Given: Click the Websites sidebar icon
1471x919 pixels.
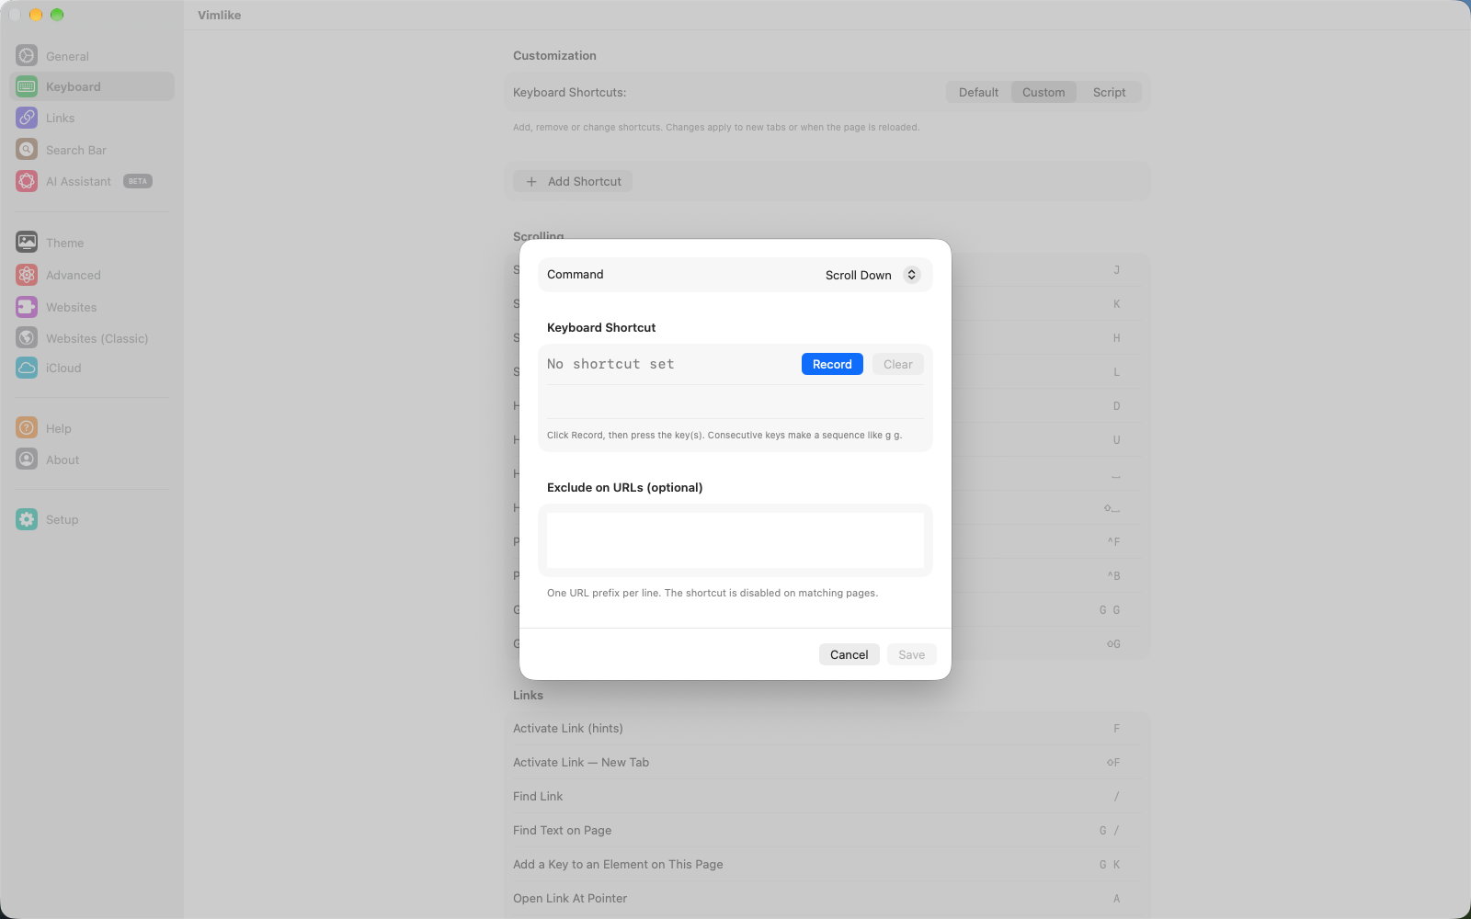Looking at the screenshot, I should click(27, 307).
